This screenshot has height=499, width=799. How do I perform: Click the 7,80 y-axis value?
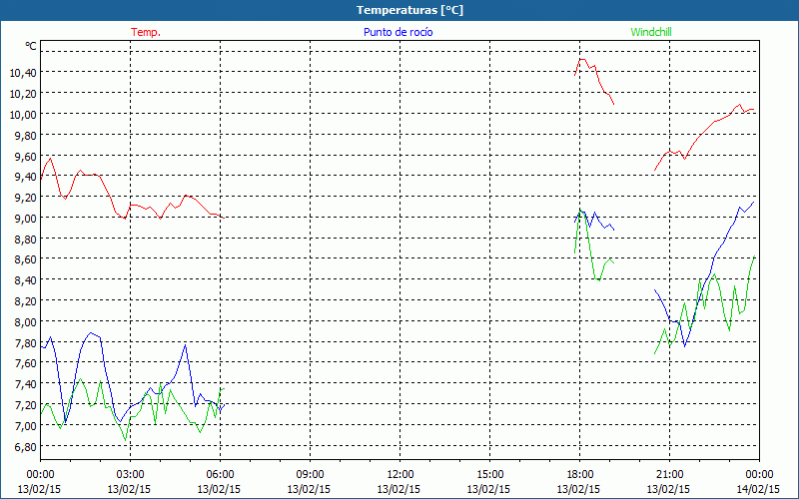click(x=25, y=342)
